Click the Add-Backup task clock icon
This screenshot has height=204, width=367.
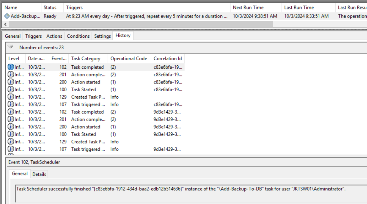tap(7, 16)
